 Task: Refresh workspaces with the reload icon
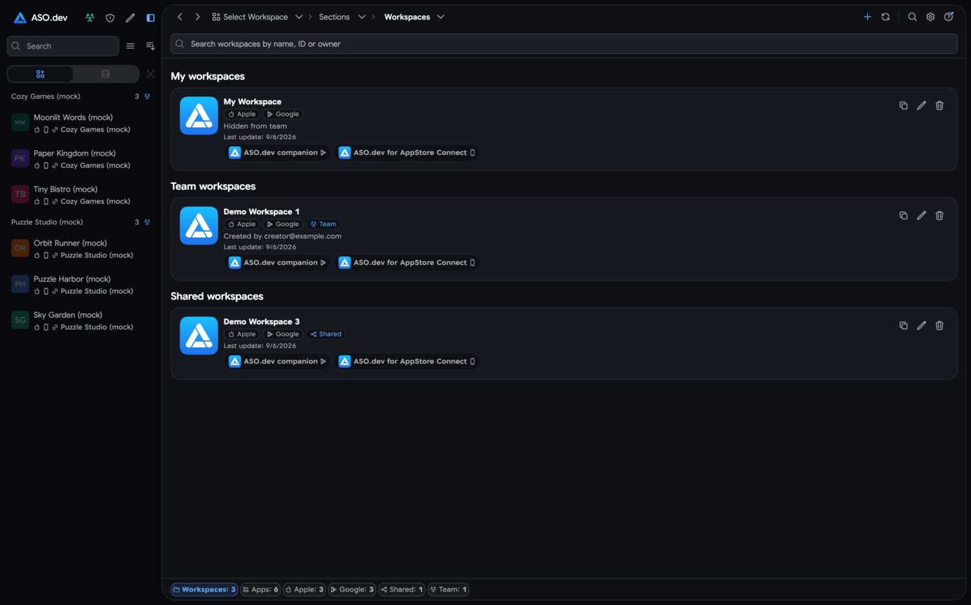pyautogui.click(x=885, y=17)
